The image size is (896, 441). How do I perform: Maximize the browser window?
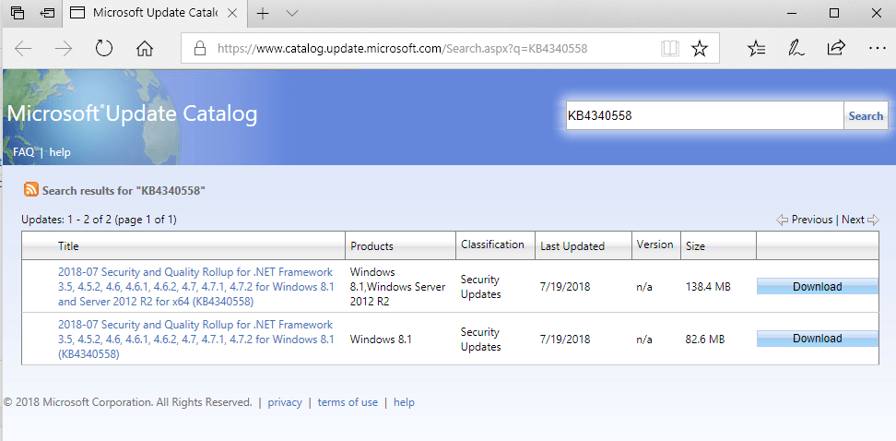[833, 13]
